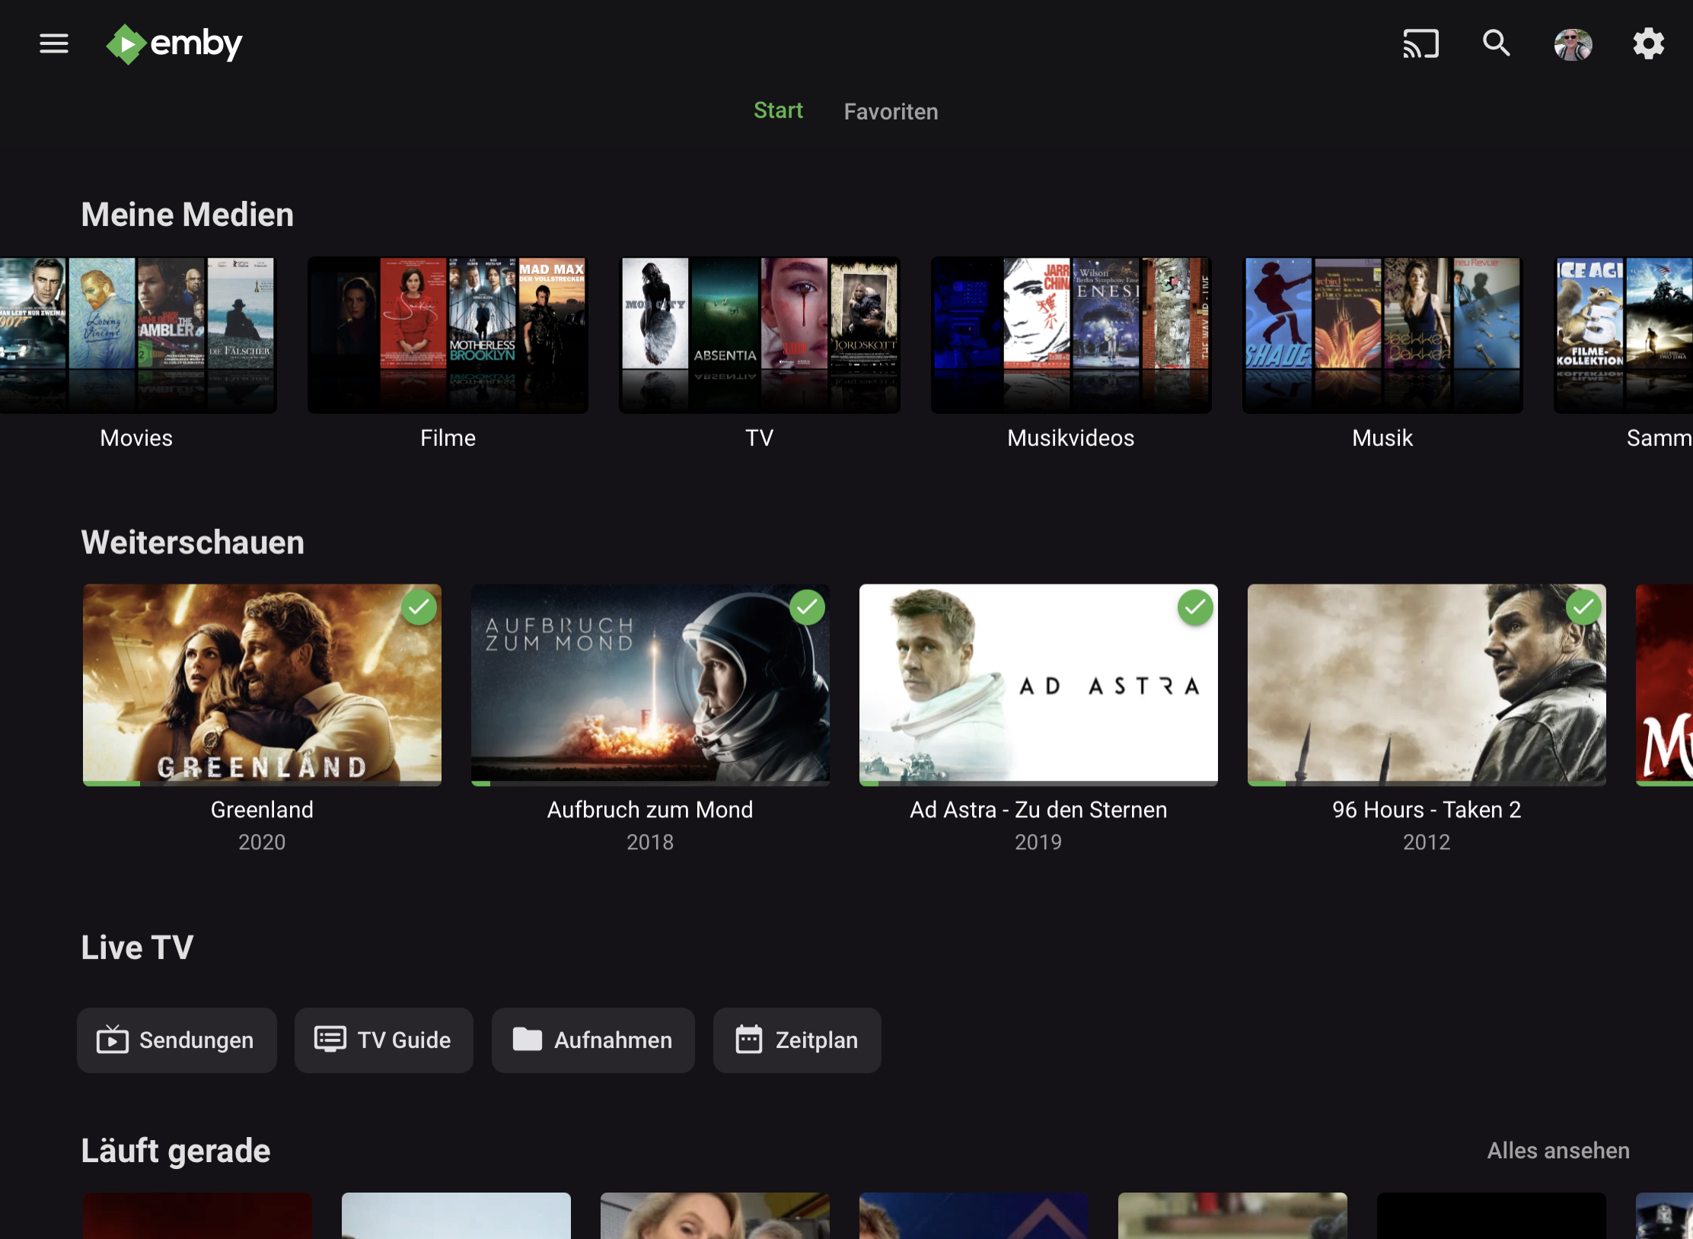Select the Start tab
Viewport: 1693px width, 1239px height.
pyautogui.click(x=778, y=110)
